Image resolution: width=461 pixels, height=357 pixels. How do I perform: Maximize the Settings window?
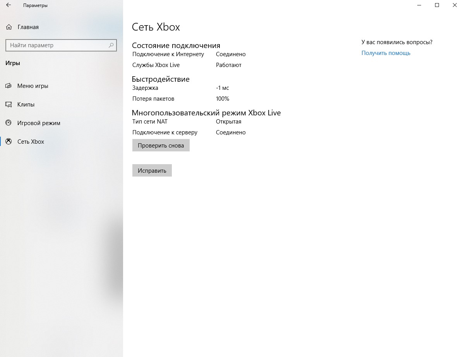437,5
